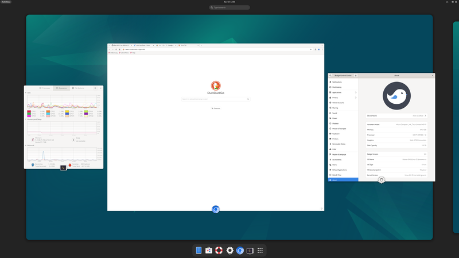Pick CPU8 purple color swatch
Image resolution: width=459 pixels, height=258 pixels.
[x=86, y=114]
